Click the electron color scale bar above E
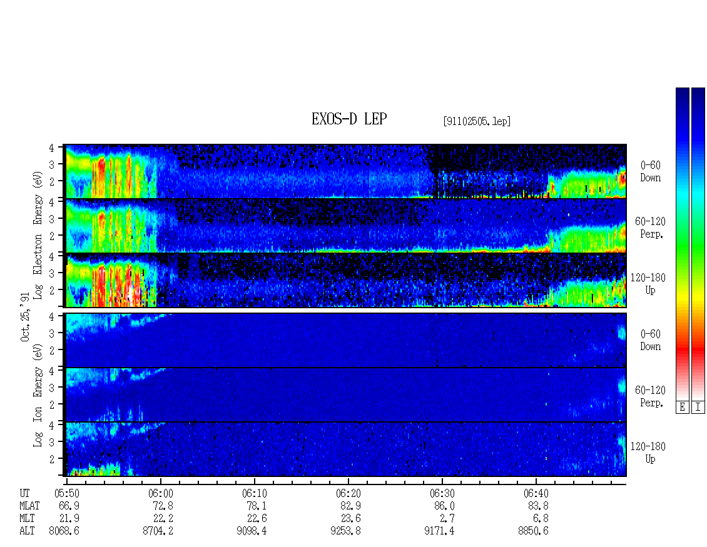Image resolution: width=707 pixels, height=547 pixels. tap(682, 244)
